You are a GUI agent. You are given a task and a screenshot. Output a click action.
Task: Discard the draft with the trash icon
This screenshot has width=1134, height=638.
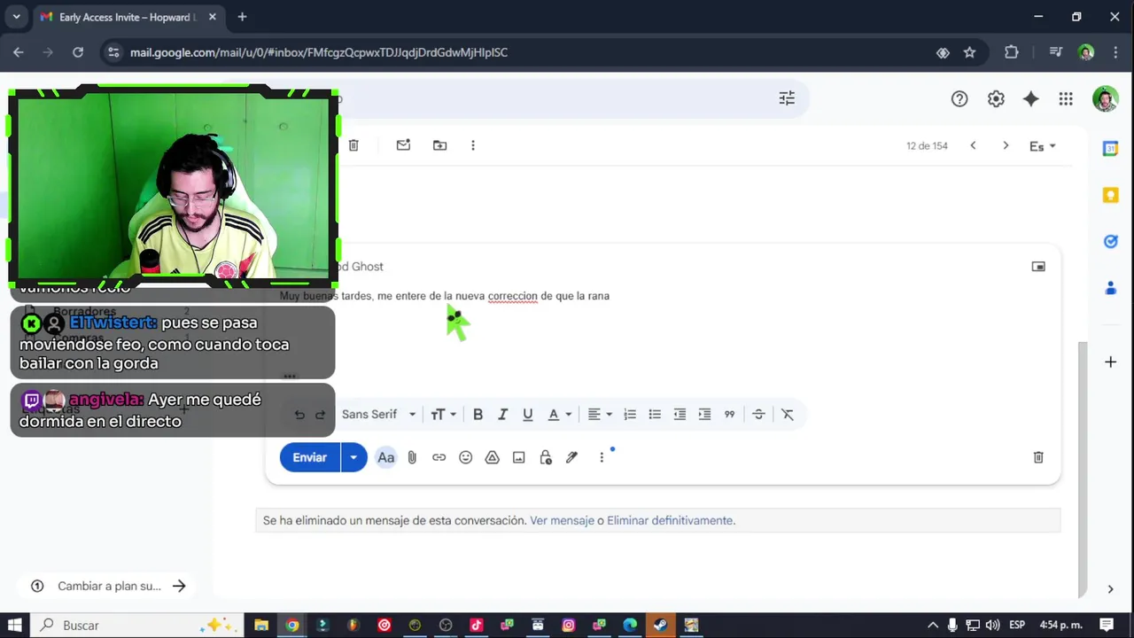pos(1038,457)
